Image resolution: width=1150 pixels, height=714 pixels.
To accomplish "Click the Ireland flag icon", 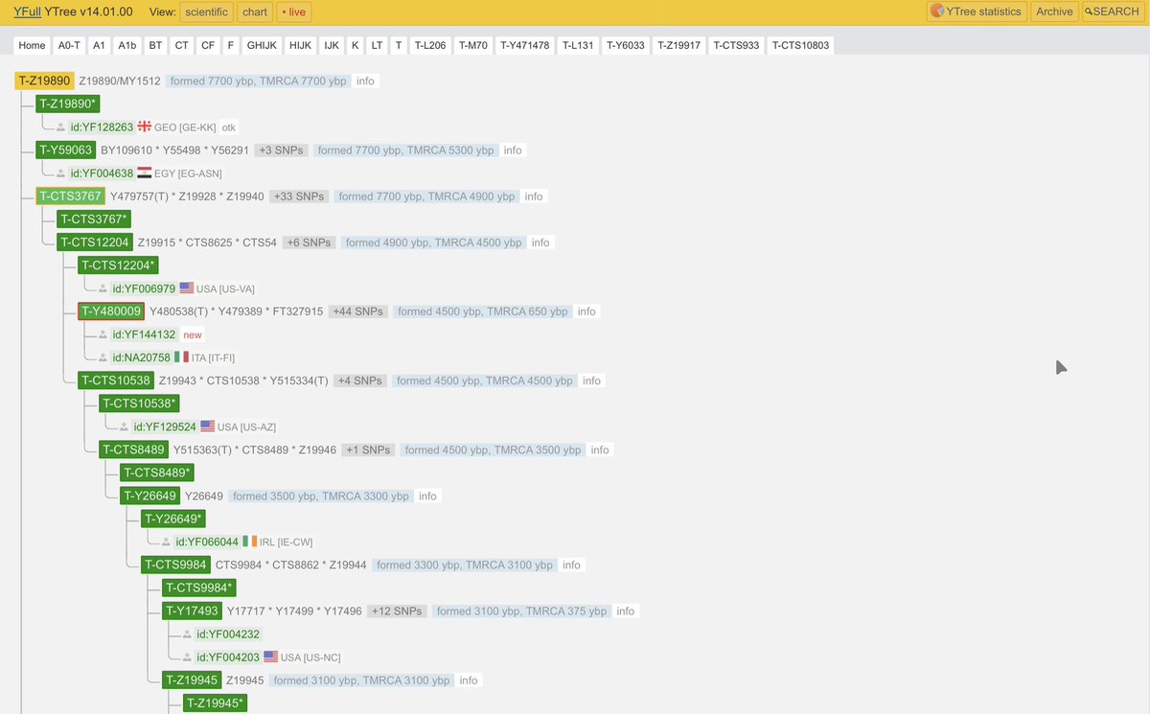I will pos(250,541).
